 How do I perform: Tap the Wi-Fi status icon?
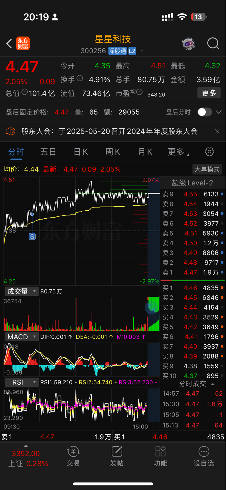point(182,17)
